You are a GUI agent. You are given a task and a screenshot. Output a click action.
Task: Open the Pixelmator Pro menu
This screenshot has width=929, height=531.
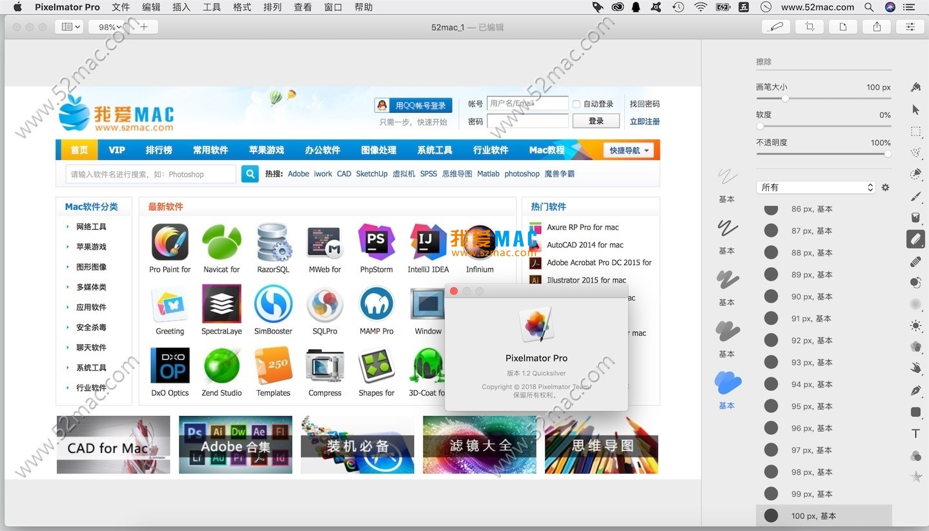[67, 7]
